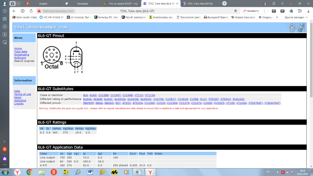Expand the tab group dropdown arrow at top left

pos(18,3)
